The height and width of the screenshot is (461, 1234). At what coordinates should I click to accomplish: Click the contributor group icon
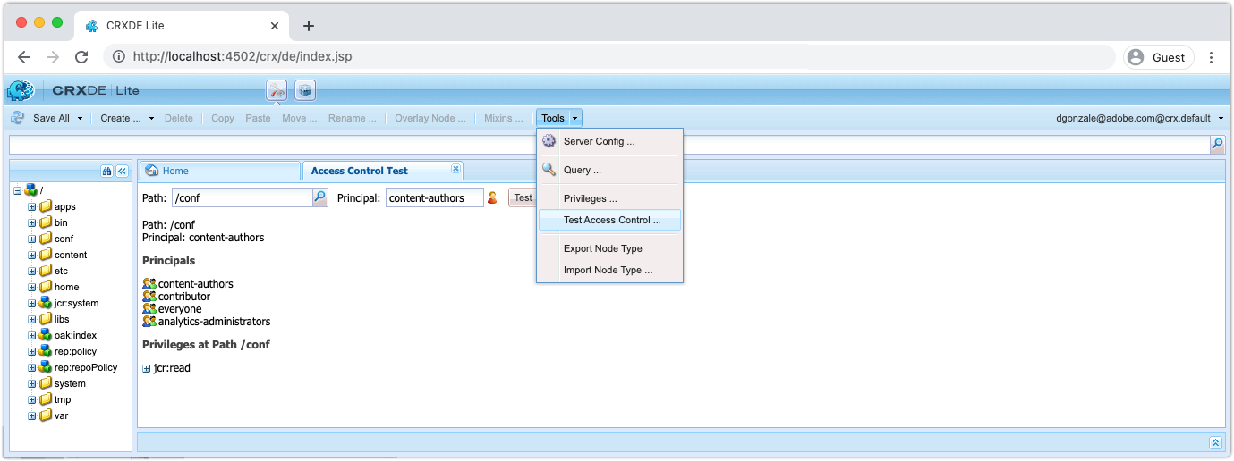tap(149, 297)
